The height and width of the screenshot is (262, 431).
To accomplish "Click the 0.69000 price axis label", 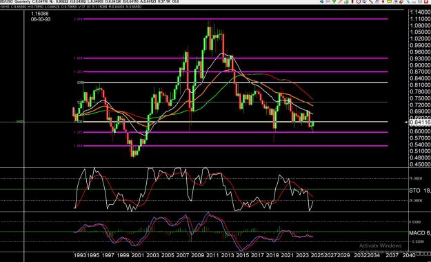I will [x=420, y=111].
